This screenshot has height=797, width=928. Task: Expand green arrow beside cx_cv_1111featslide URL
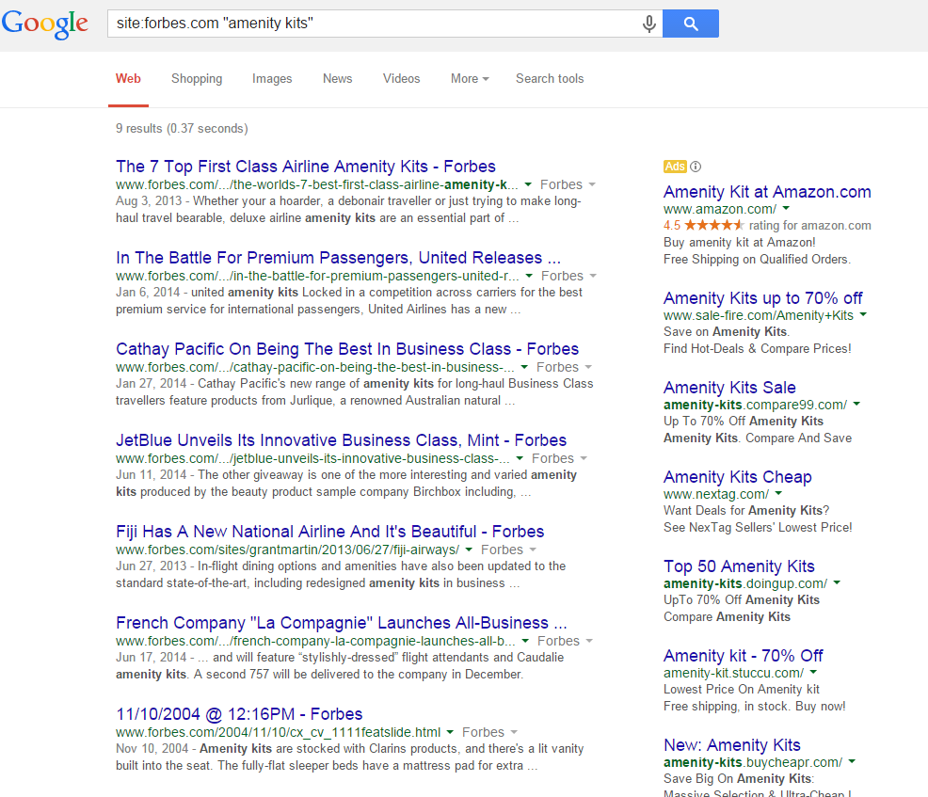pyautogui.click(x=450, y=732)
